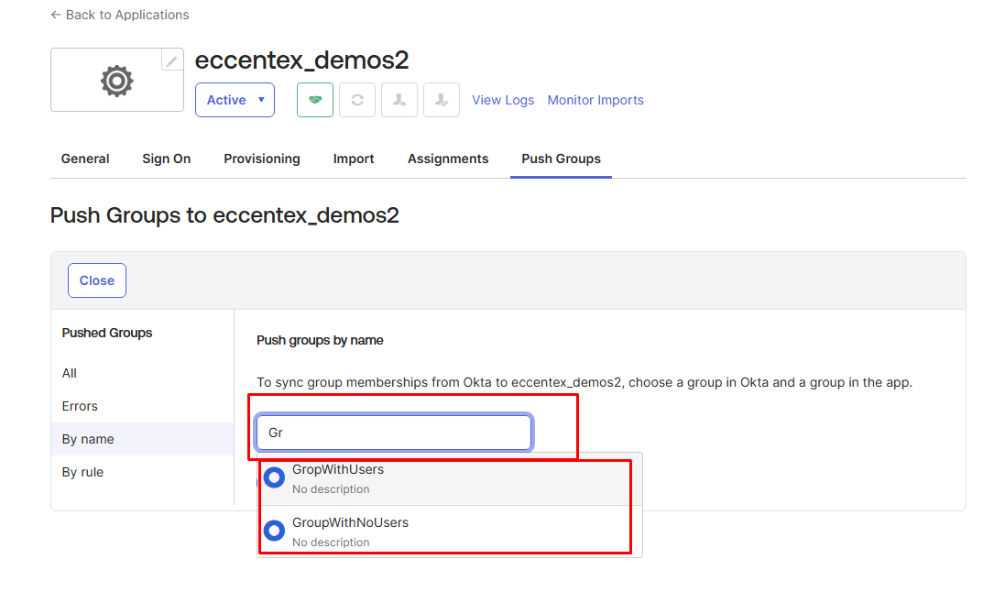Select the By name filter
The width and height of the screenshot is (994, 603).
(x=143, y=439)
